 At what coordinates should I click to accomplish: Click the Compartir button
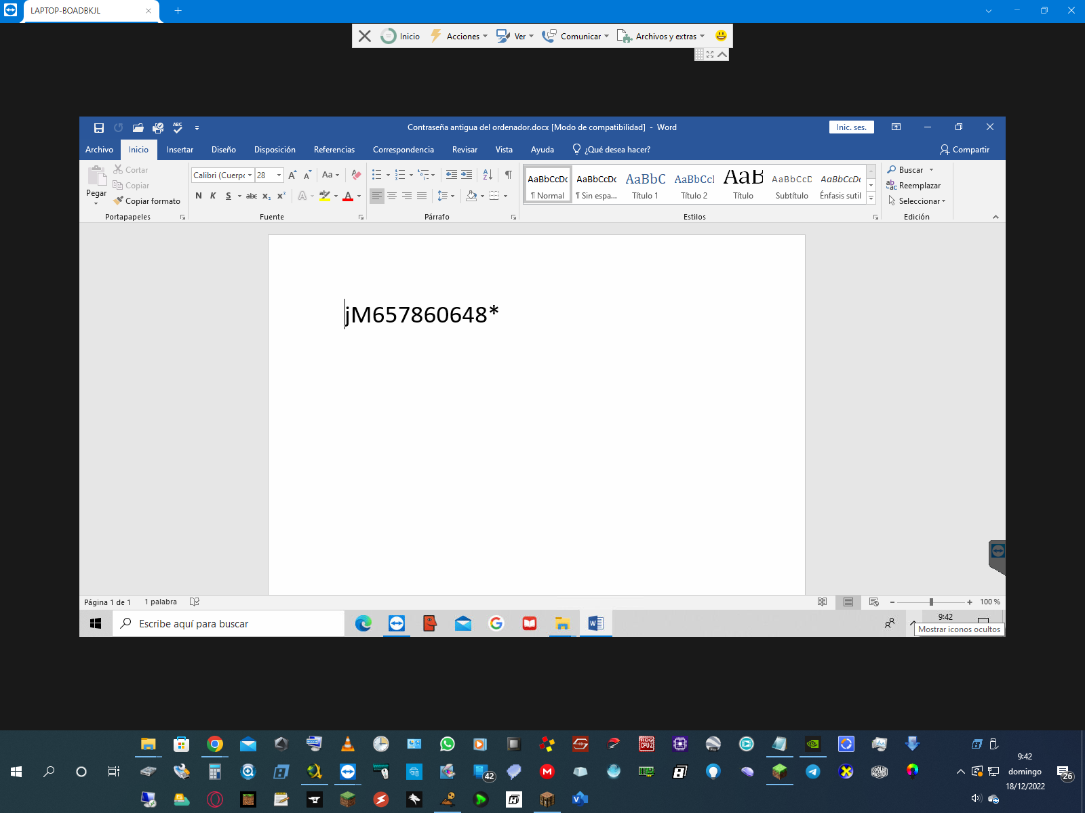pos(964,150)
